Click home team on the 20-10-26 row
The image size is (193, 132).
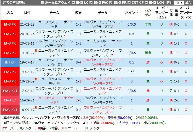(x=54, y=34)
